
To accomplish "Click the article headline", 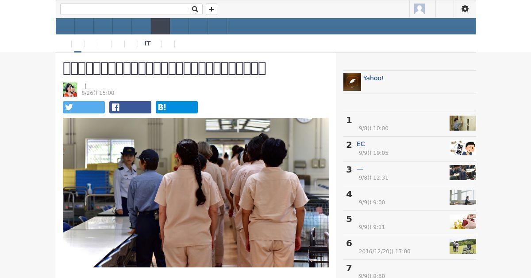I will (x=164, y=68).
